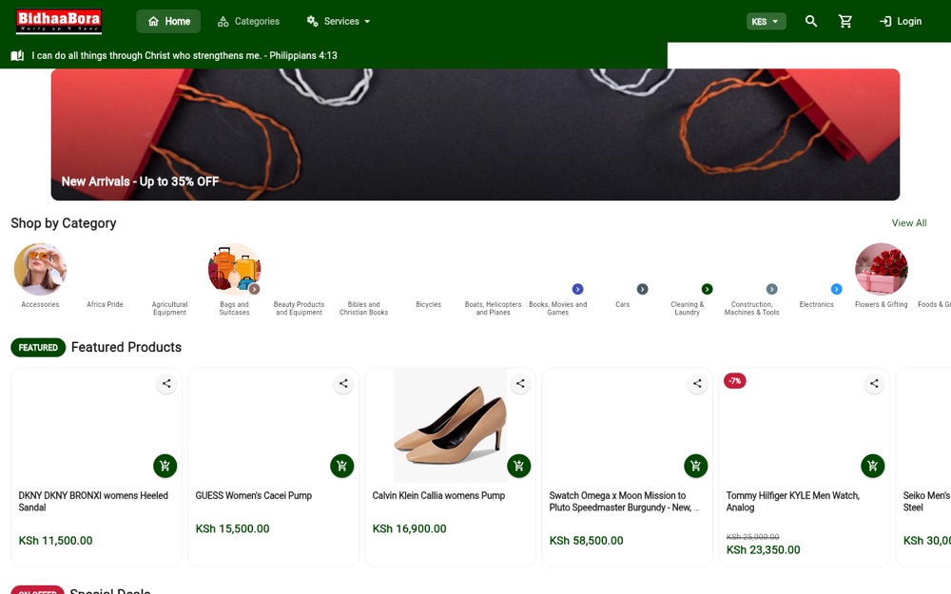Open Tommy Hilfiger KYLE Men Watch title

(x=793, y=501)
